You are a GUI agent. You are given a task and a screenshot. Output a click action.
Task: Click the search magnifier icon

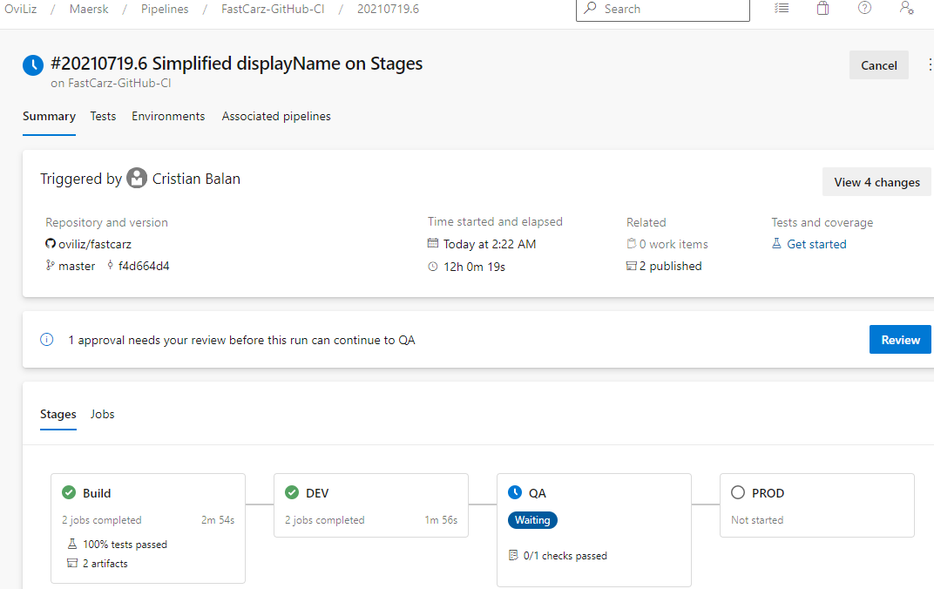point(591,8)
